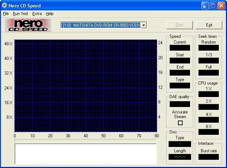This screenshot has width=227, height=168.
Task: Click the Full seek time field
Action: coord(209,73)
